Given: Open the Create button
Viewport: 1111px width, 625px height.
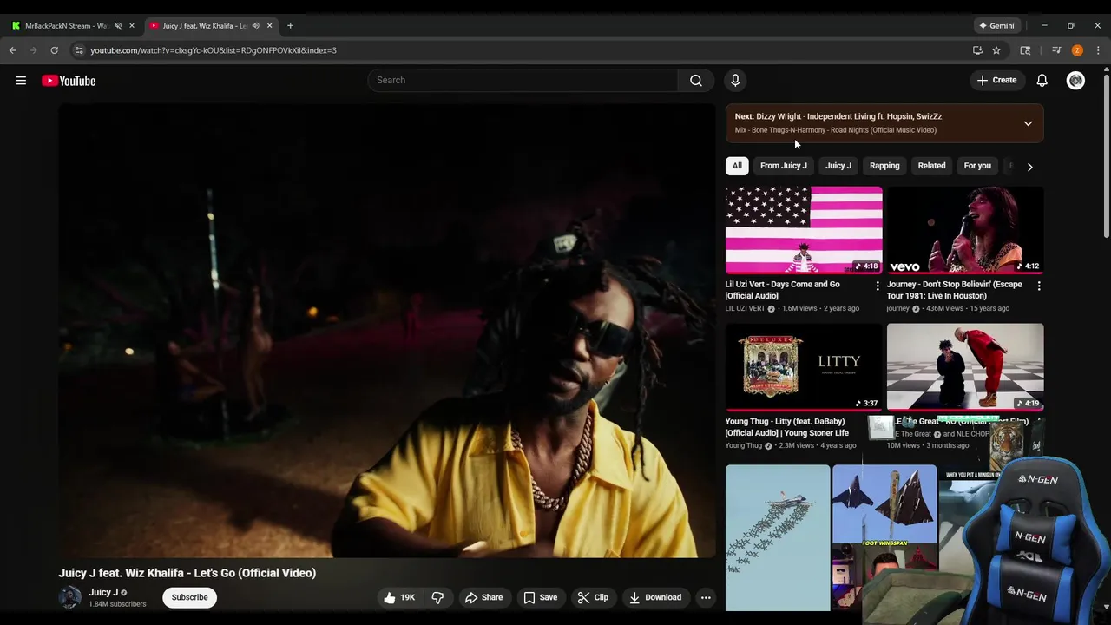Looking at the screenshot, I should click(x=996, y=80).
